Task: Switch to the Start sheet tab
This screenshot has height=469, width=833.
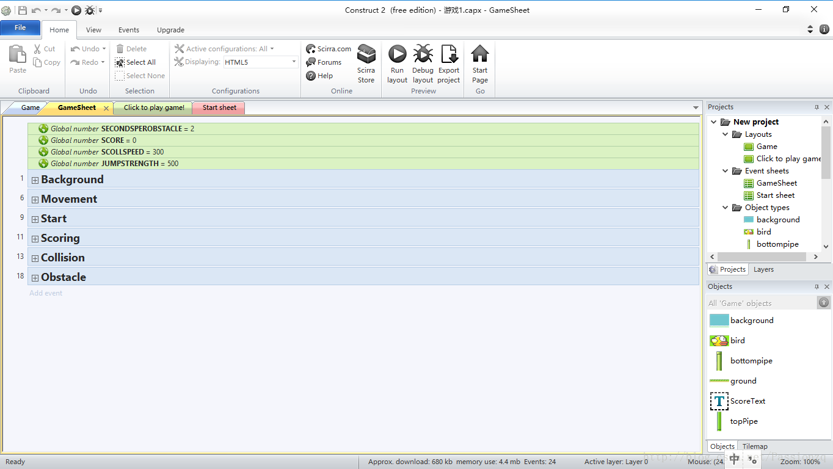Action: pos(219,107)
